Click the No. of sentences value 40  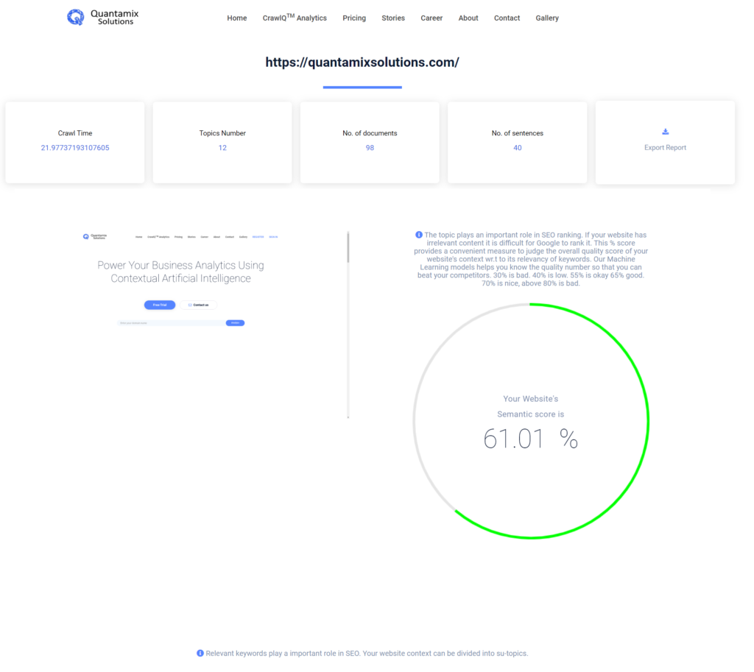click(518, 147)
